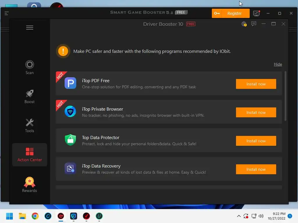Image resolution: width=298 pixels, height=223 pixels.
Task: Click Register in Smart Game Booster
Action: click(x=231, y=13)
